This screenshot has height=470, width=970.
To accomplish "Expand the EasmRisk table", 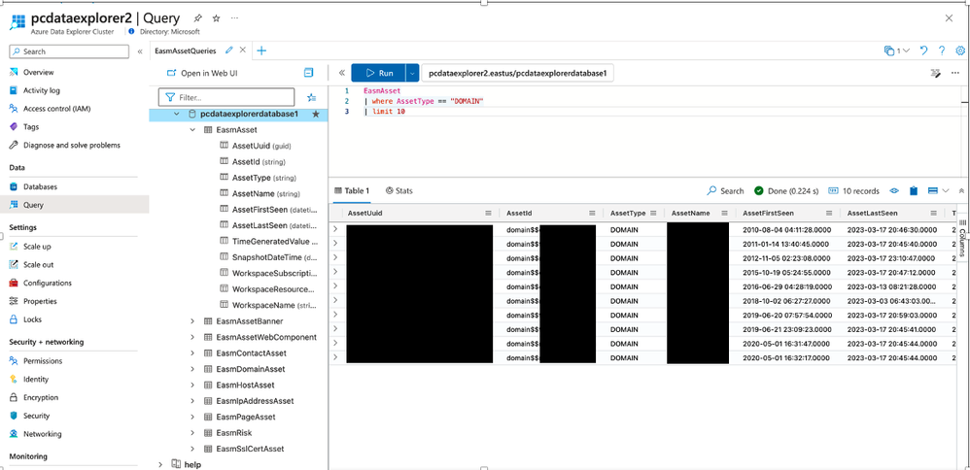I will coord(192,433).
